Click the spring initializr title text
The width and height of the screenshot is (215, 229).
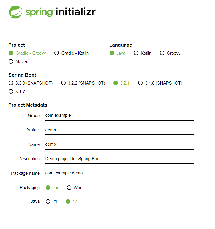tap(61, 12)
